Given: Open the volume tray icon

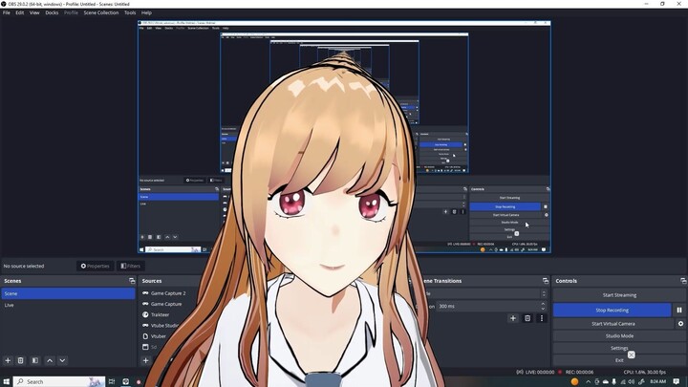Looking at the screenshot, I should pyautogui.click(x=632, y=381).
